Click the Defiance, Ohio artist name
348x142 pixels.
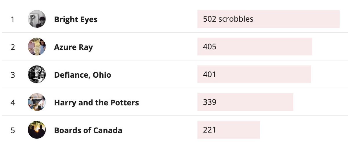tap(82, 75)
